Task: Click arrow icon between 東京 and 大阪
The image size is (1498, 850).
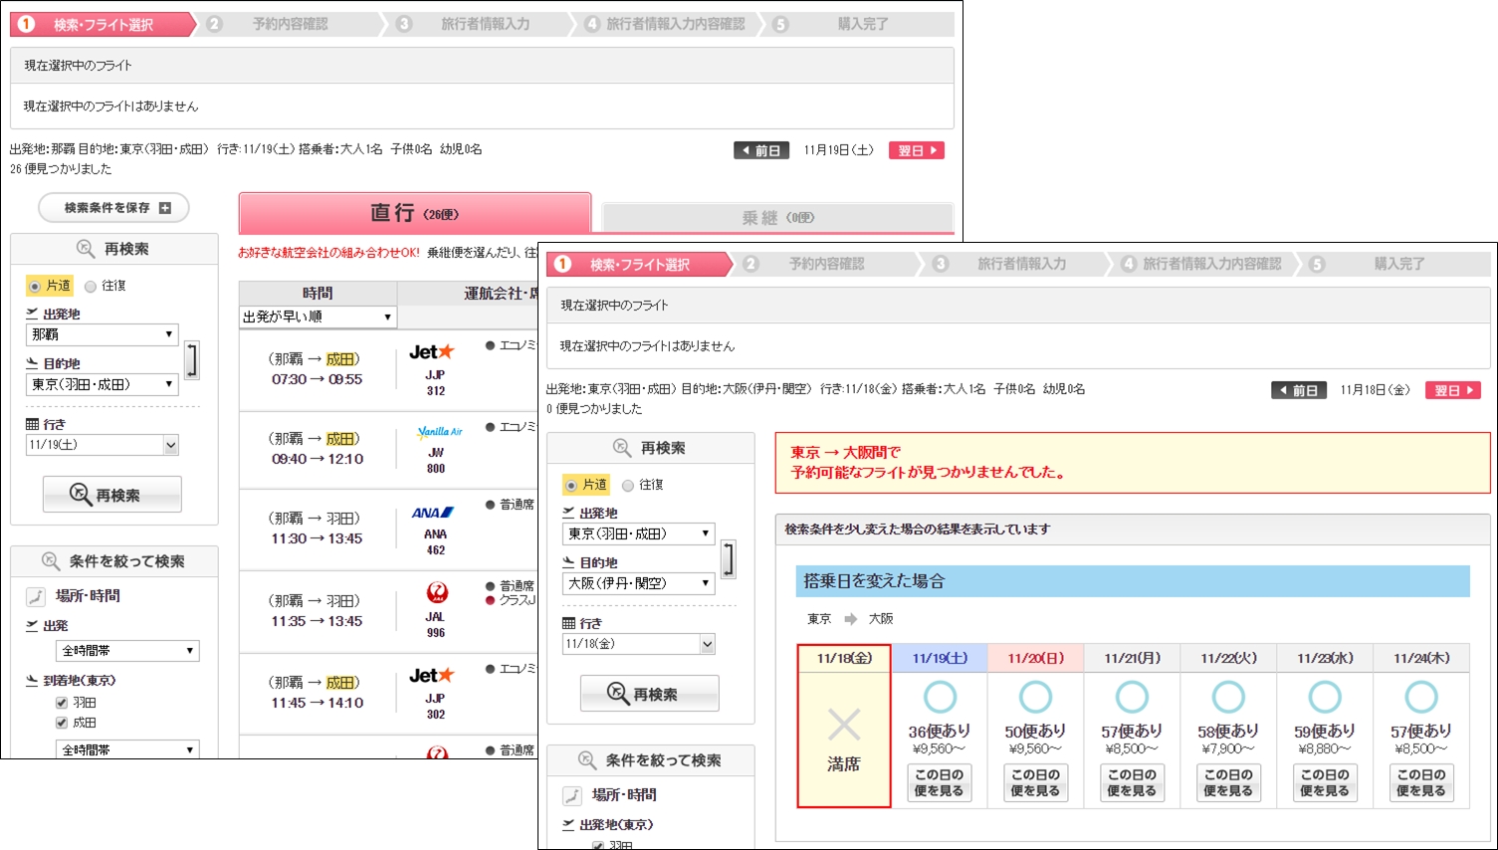Action: (x=850, y=619)
